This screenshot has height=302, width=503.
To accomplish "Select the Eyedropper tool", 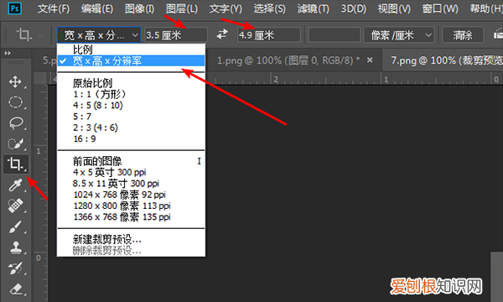I will 15,185.
